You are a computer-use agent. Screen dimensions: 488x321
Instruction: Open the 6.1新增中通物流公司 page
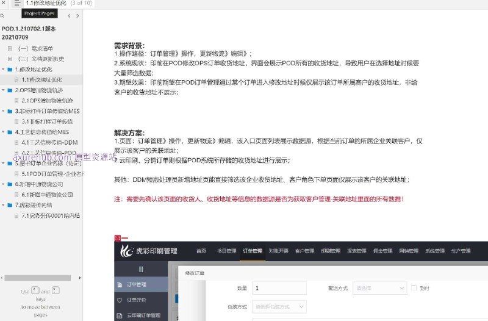tap(48, 195)
